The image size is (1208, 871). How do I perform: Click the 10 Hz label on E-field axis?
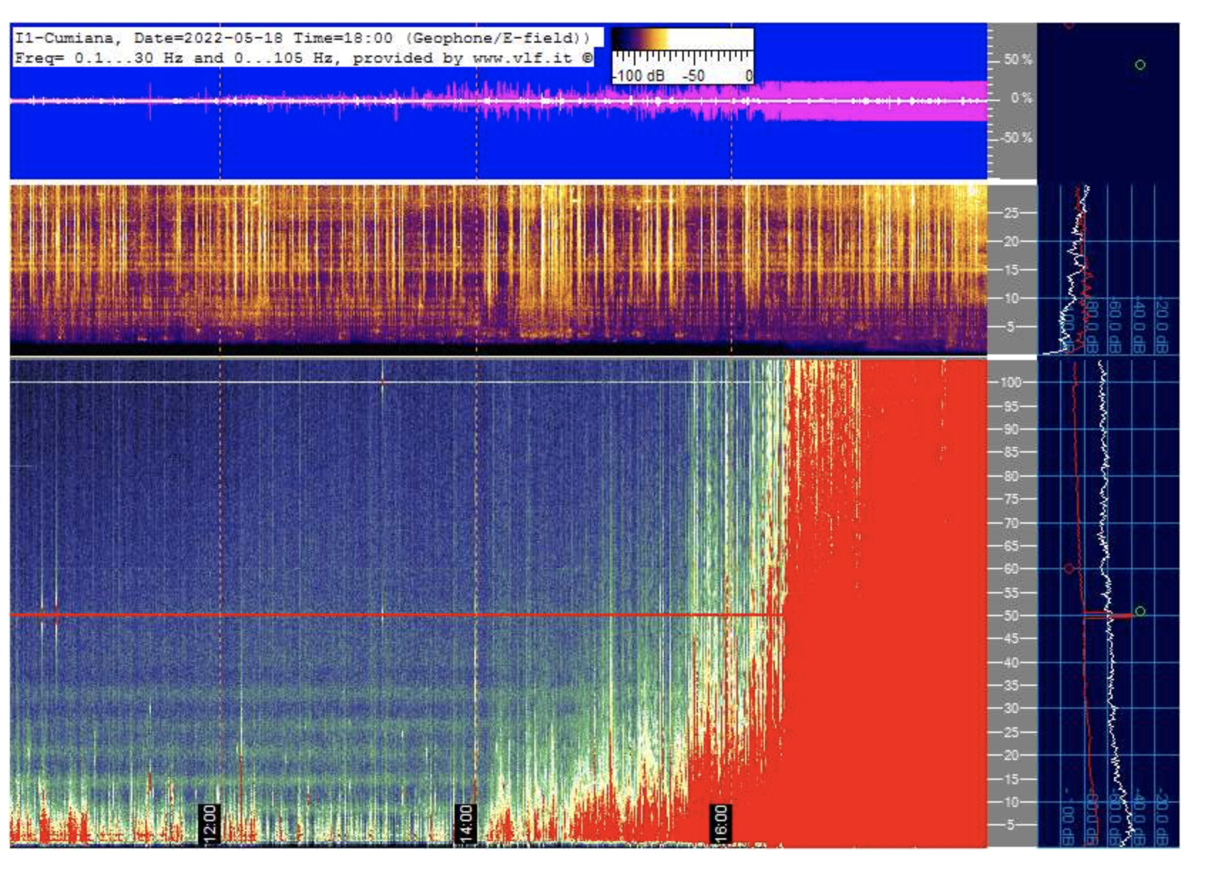1011,802
